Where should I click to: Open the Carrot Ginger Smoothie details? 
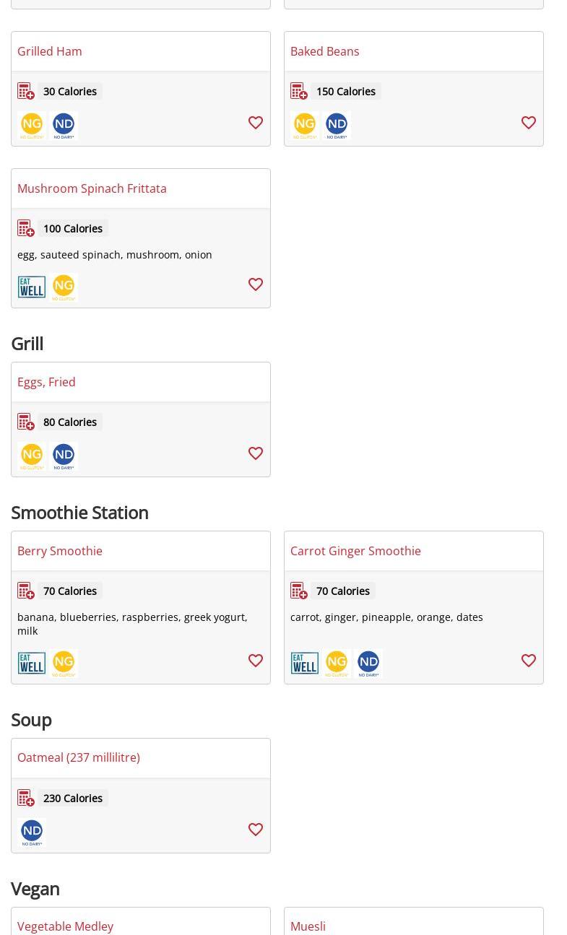click(355, 551)
